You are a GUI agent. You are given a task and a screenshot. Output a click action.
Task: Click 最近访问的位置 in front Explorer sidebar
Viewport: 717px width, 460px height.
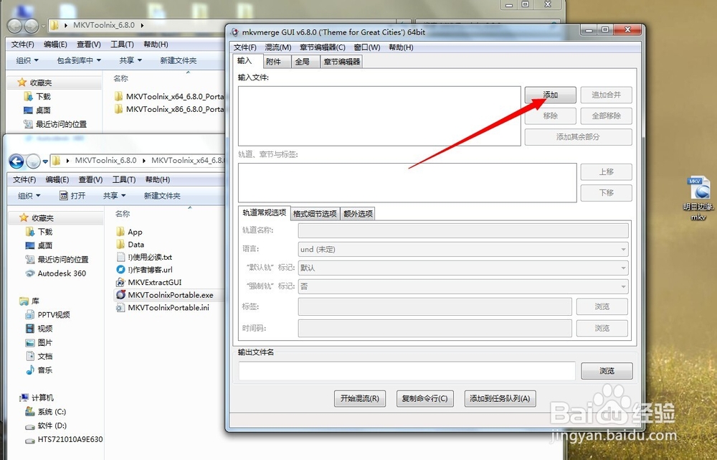[x=62, y=260]
